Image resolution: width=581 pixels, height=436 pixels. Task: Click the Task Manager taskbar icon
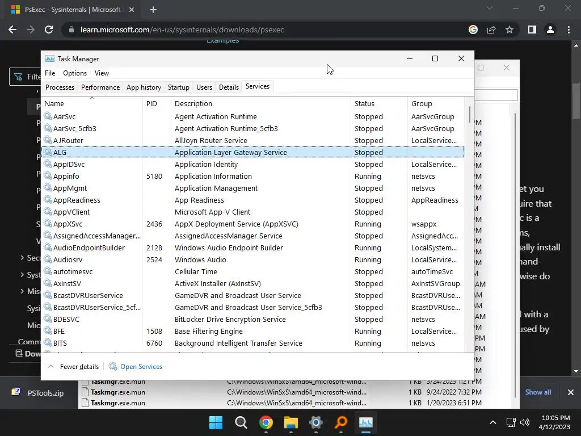click(365, 422)
